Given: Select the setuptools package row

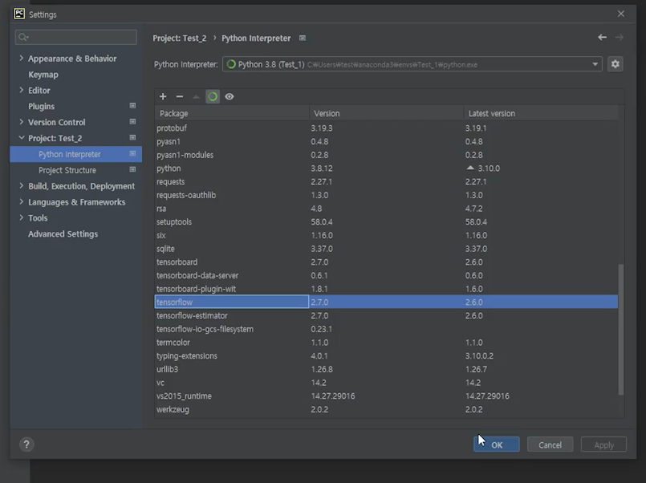Looking at the screenshot, I should pyautogui.click(x=386, y=222).
